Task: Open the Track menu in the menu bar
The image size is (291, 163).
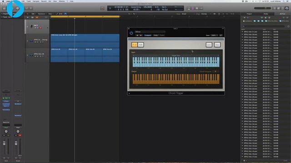Action: [29, 1]
